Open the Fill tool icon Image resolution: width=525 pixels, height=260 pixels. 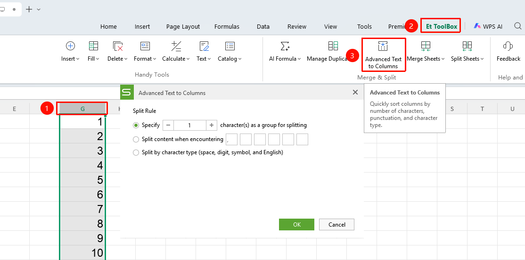pos(93,46)
